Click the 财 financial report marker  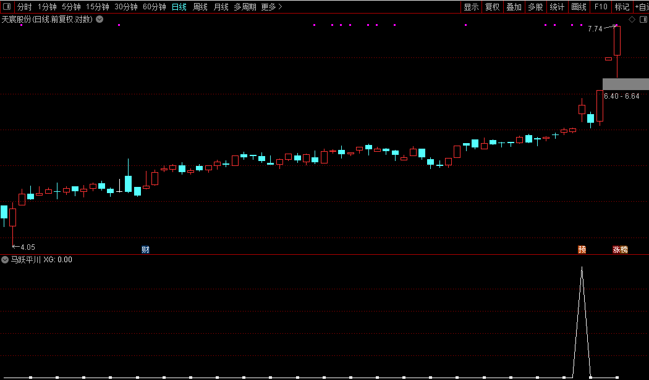[145, 249]
